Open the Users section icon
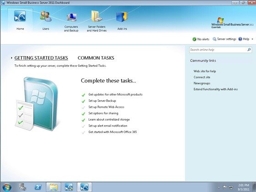Viewport: 256px width, 192px height. click(46, 16)
